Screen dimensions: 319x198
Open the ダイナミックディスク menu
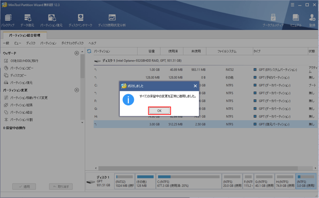point(72,43)
